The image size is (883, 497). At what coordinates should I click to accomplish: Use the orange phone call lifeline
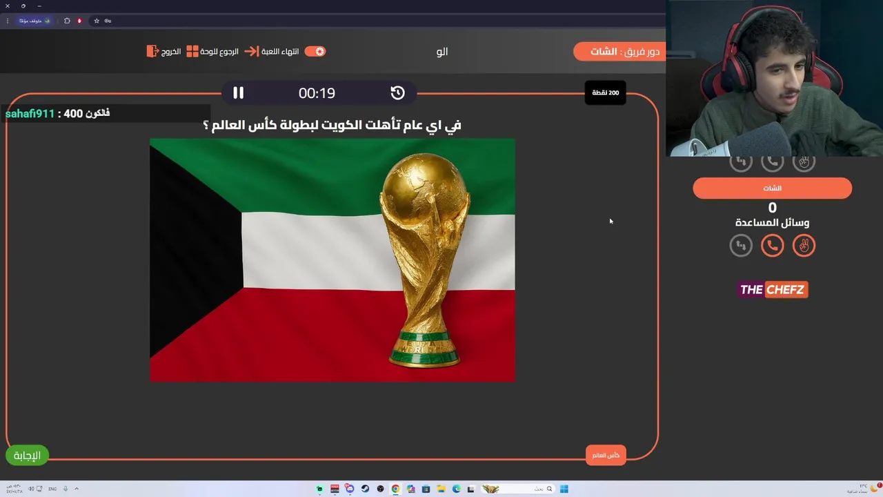[772, 245]
